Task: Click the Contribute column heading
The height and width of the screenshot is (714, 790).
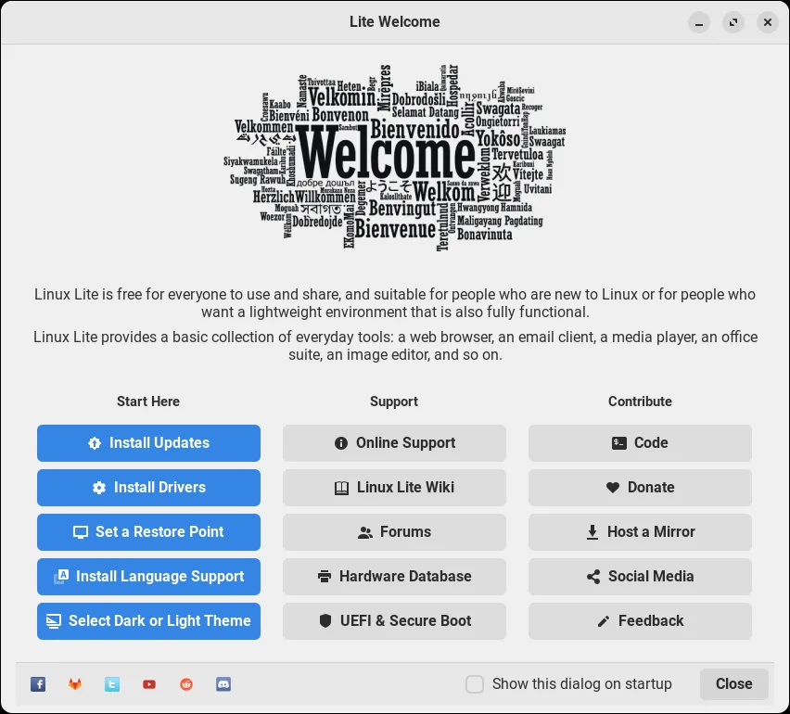Action: click(x=640, y=402)
